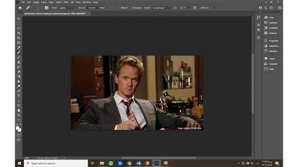
Task: Open the workspace switcher dropdown
Action: tap(272, 8)
